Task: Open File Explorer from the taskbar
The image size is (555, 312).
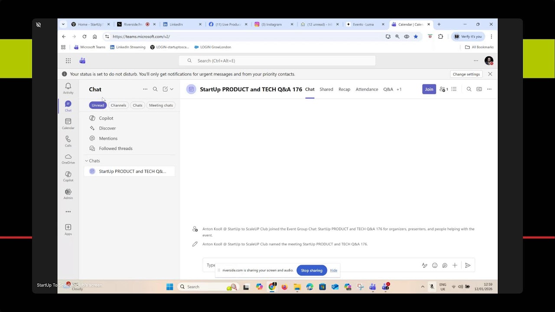Action: (x=297, y=287)
